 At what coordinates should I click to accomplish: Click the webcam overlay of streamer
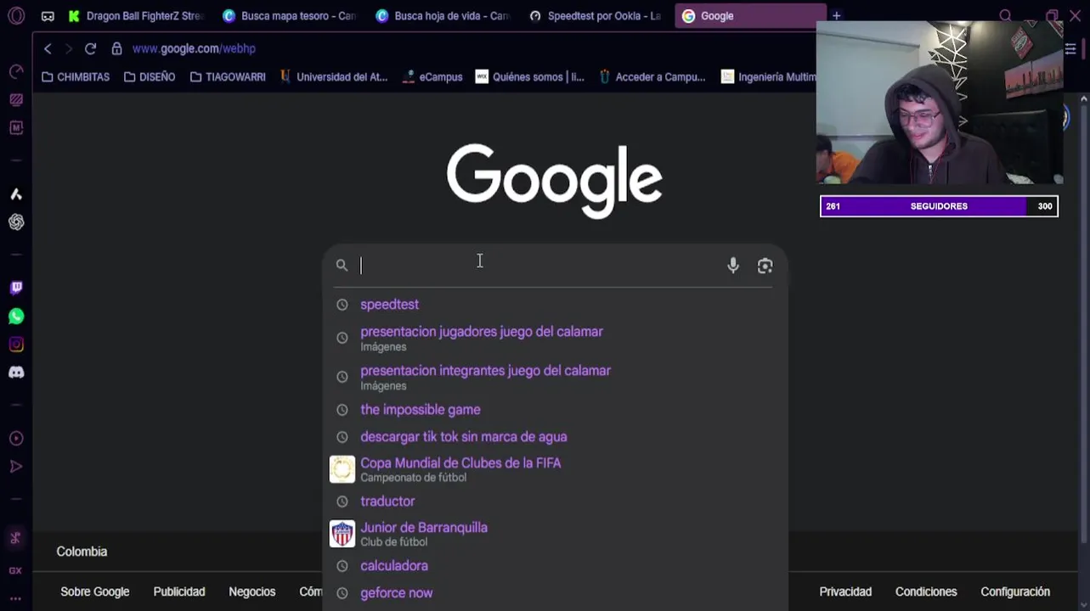click(939, 104)
